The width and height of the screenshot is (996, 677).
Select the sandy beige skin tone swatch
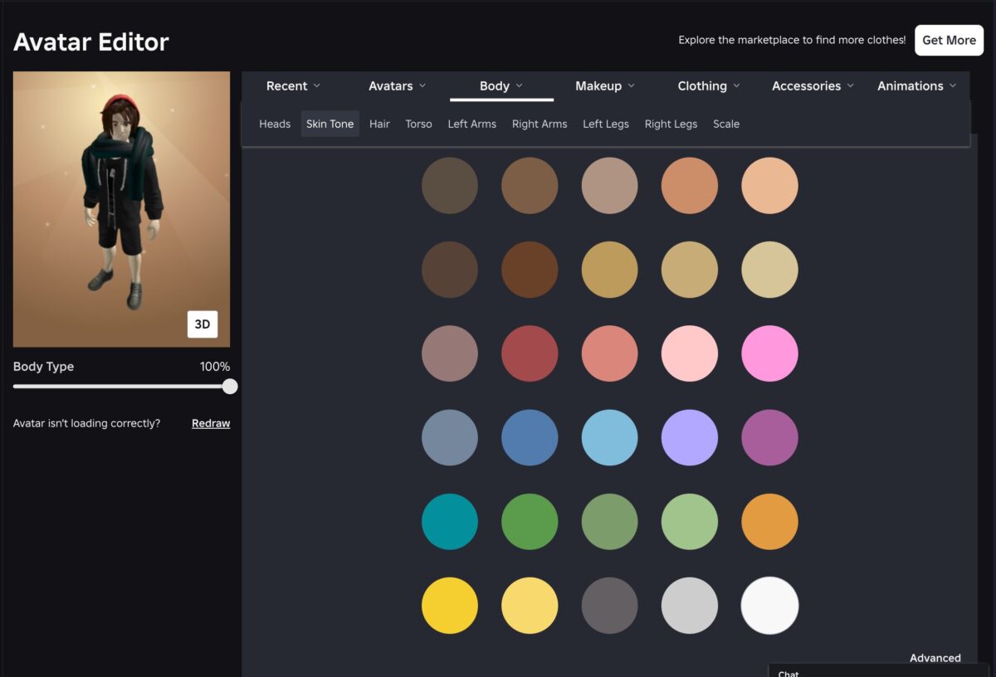(690, 270)
